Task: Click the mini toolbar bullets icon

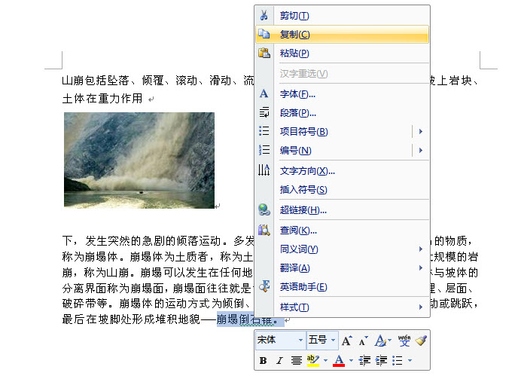Action: [x=398, y=361]
